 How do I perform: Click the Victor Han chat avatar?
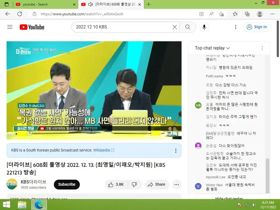point(198,186)
